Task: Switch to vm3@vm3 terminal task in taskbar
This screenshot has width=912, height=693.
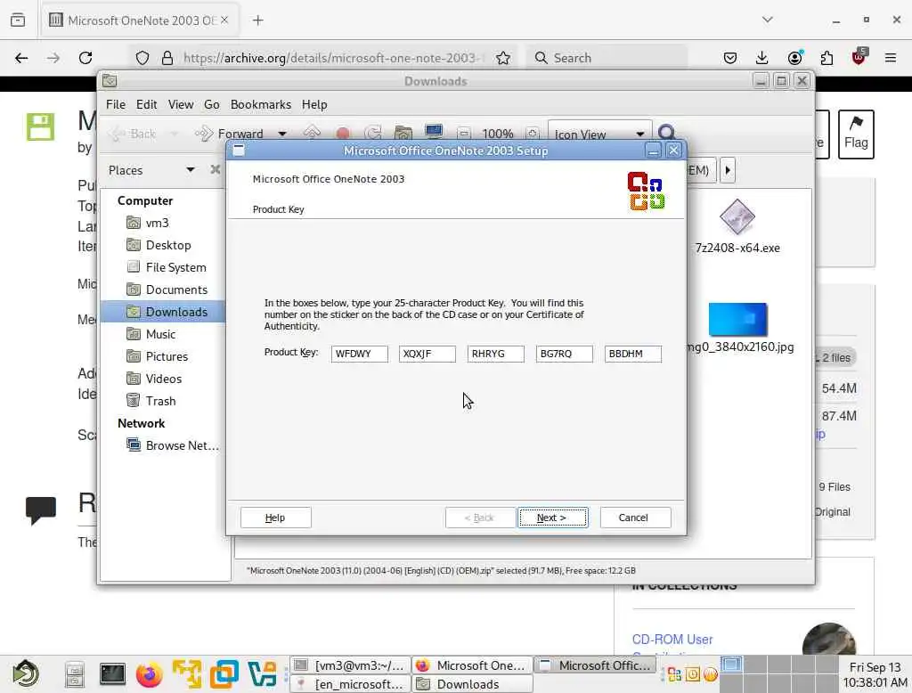Action: [350, 665]
